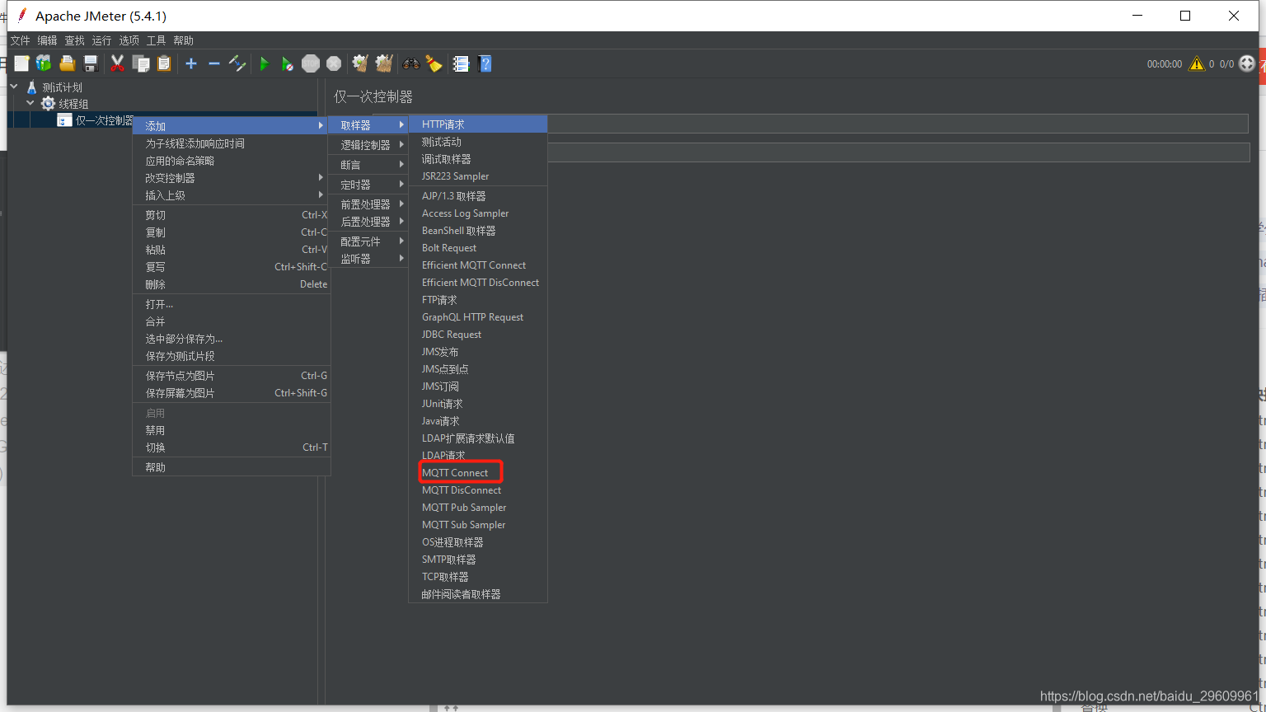Select the Stop test icon

[x=310, y=63]
